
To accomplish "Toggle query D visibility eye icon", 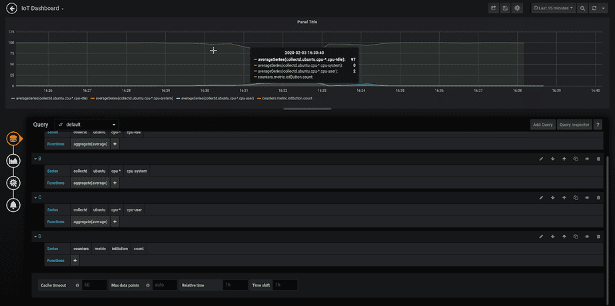I will coord(587,236).
